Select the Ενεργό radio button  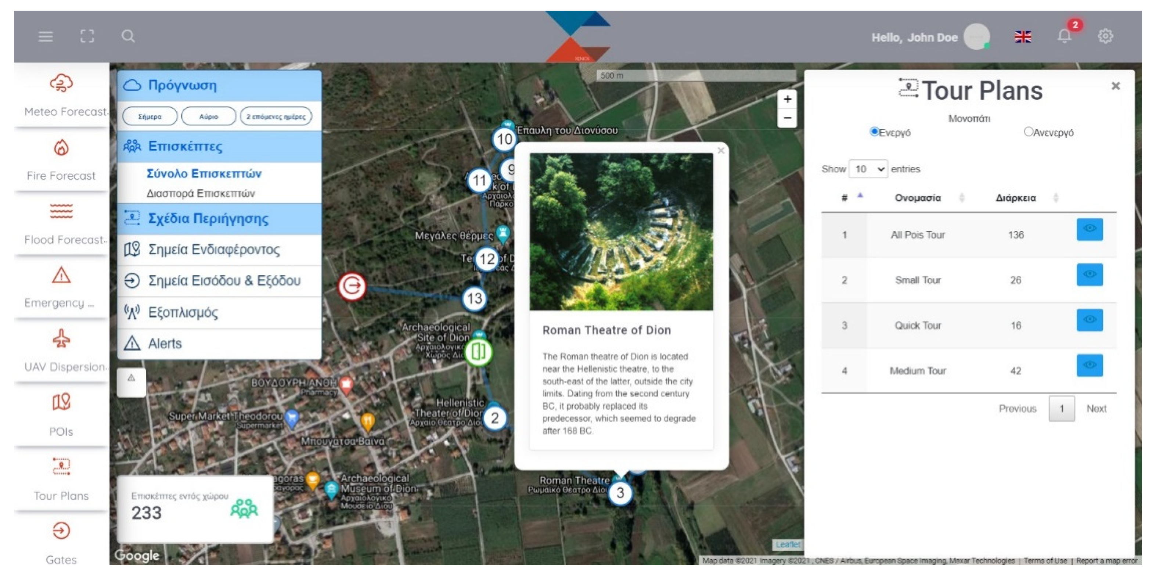click(x=874, y=132)
